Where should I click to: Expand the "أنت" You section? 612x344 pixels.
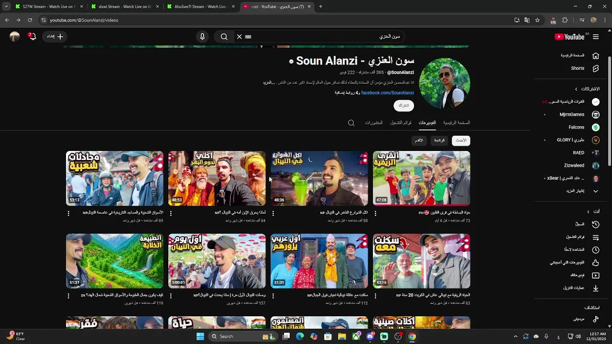593,212
